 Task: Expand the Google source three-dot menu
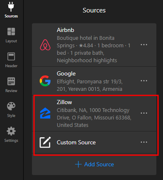click(144, 81)
